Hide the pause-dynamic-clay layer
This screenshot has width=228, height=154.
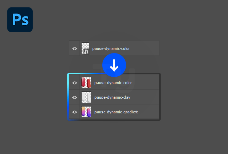(x=74, y=97)
